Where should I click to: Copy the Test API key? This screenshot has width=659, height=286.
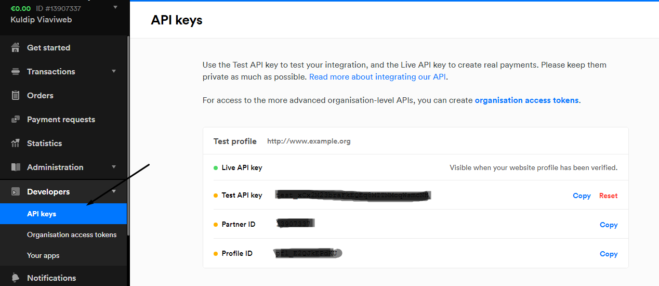click(x=582, y=196)
